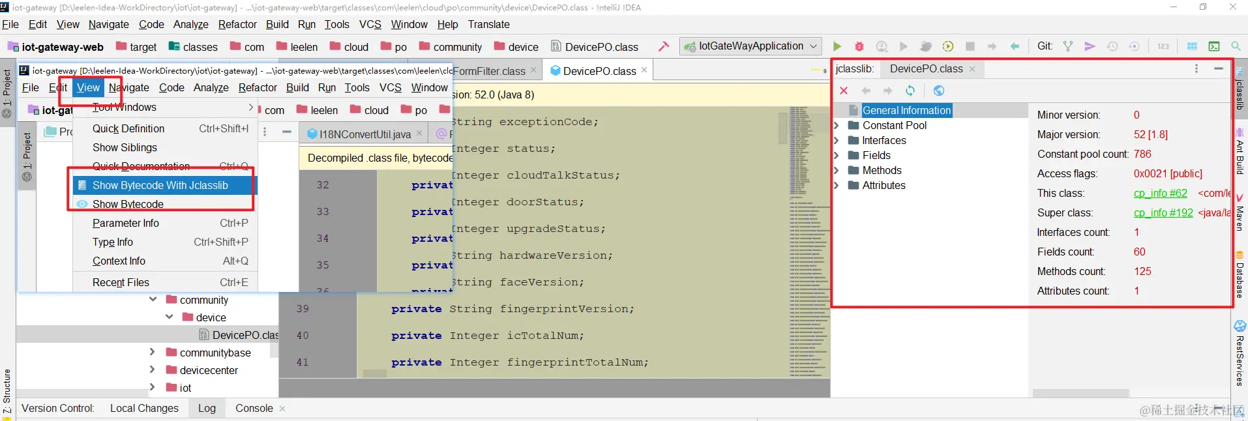
Task: Click the jclasslib panel horizontal scrollbar
Action: pyautogui.click(x=1080, y=393)
